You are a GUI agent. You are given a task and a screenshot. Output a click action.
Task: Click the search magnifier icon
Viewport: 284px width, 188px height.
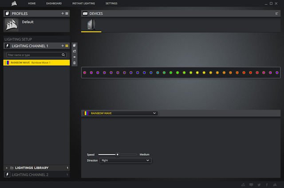click(63, 55)
